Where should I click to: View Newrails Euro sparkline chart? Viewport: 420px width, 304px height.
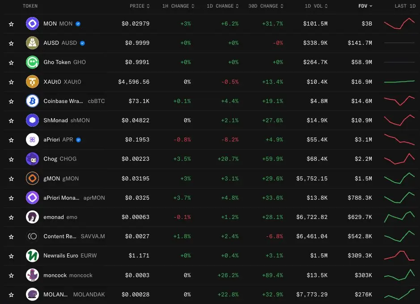(x=399, y=256)
